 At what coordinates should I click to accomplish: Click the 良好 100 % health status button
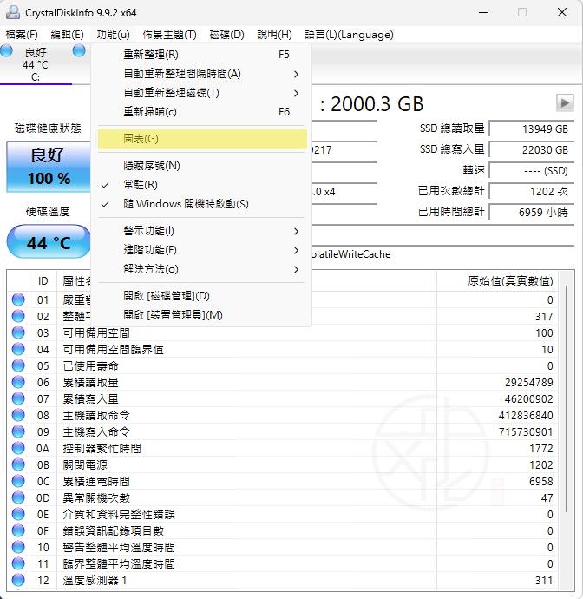pyautogui.click(x=49, y=167)
